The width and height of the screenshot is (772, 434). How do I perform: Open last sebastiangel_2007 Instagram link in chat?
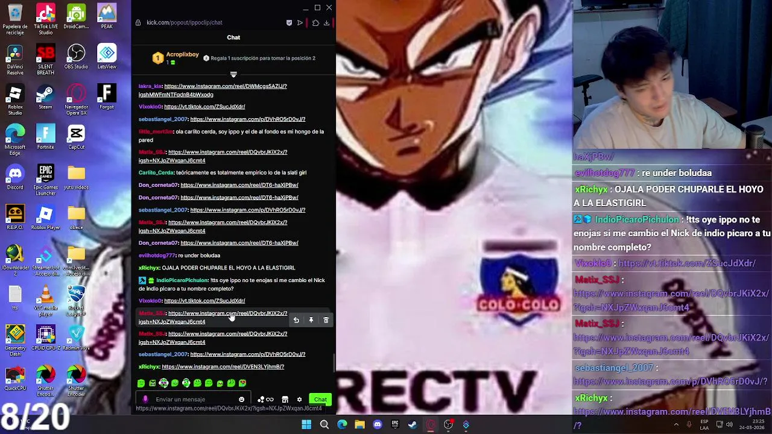247,354
